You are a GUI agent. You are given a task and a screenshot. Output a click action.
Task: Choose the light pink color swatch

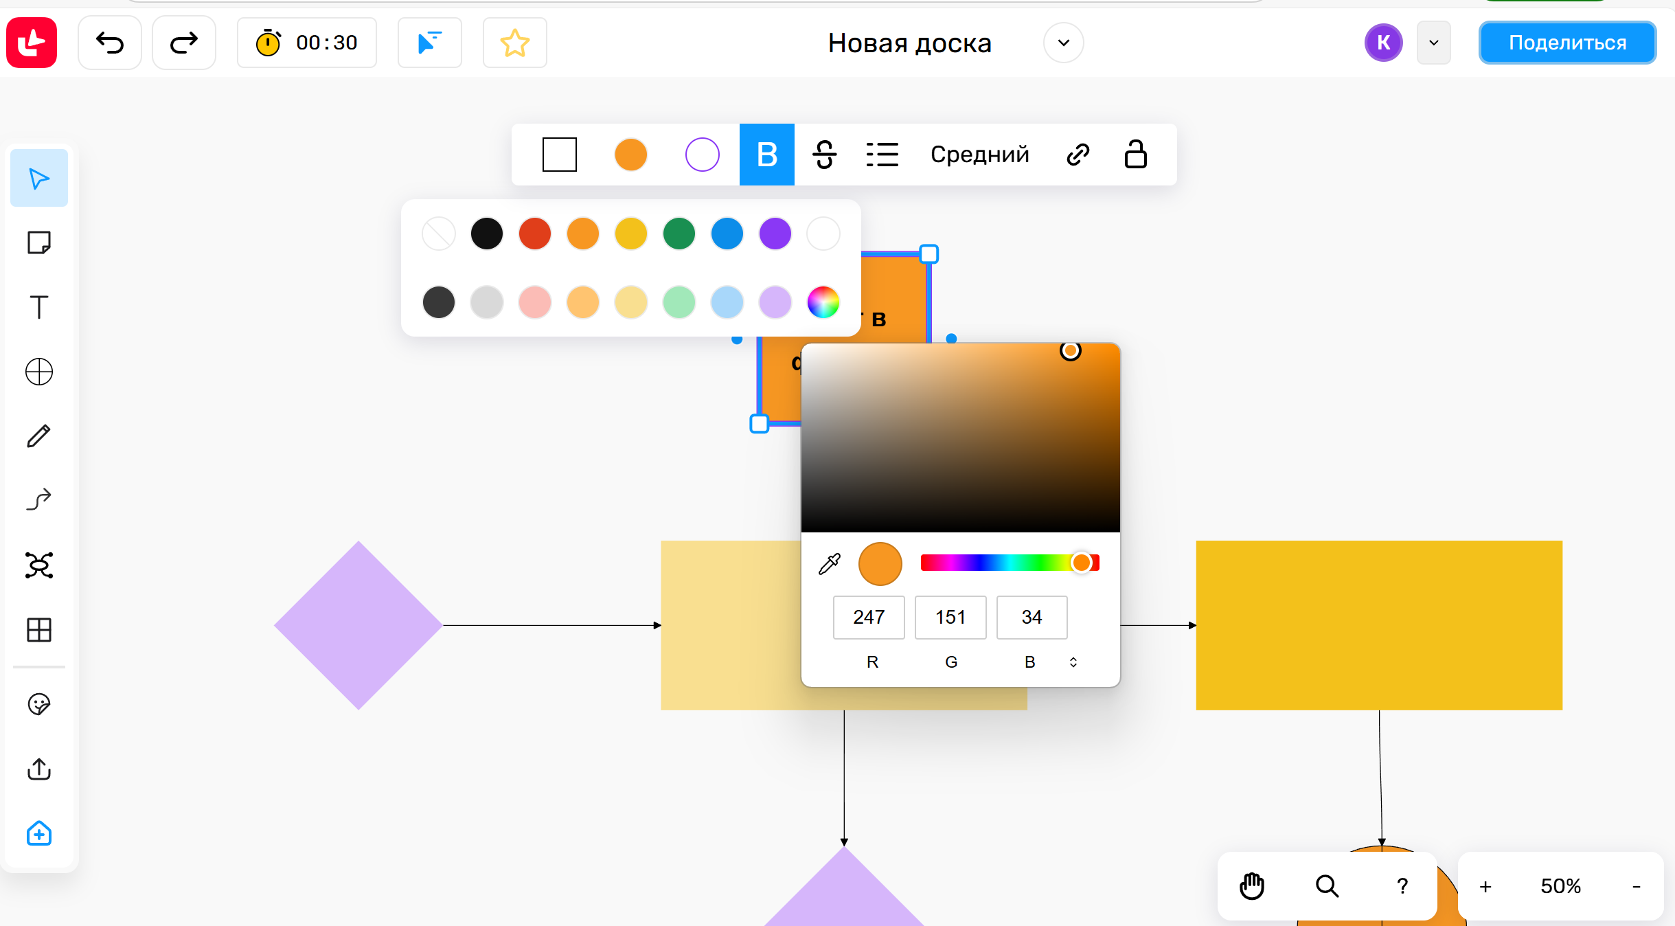(x=535, y=302)
